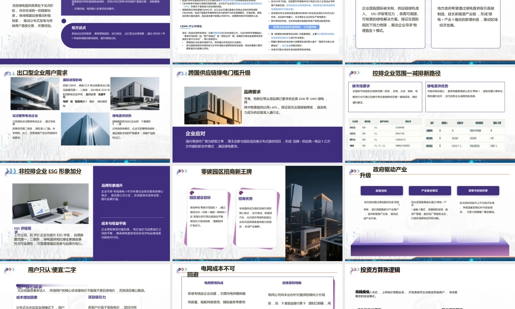Open the 控排企业范围一减排新路径 slide
Screen dimensions: 515x309
(428, 114)
